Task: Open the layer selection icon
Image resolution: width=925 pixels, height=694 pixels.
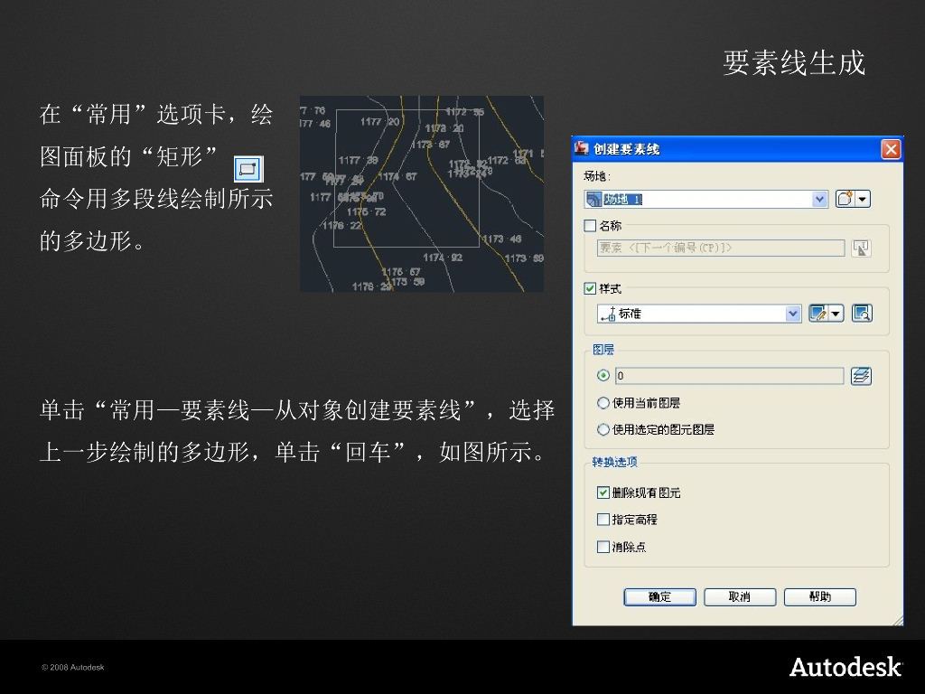Action: pyautogui.click(x=861, y=376)
